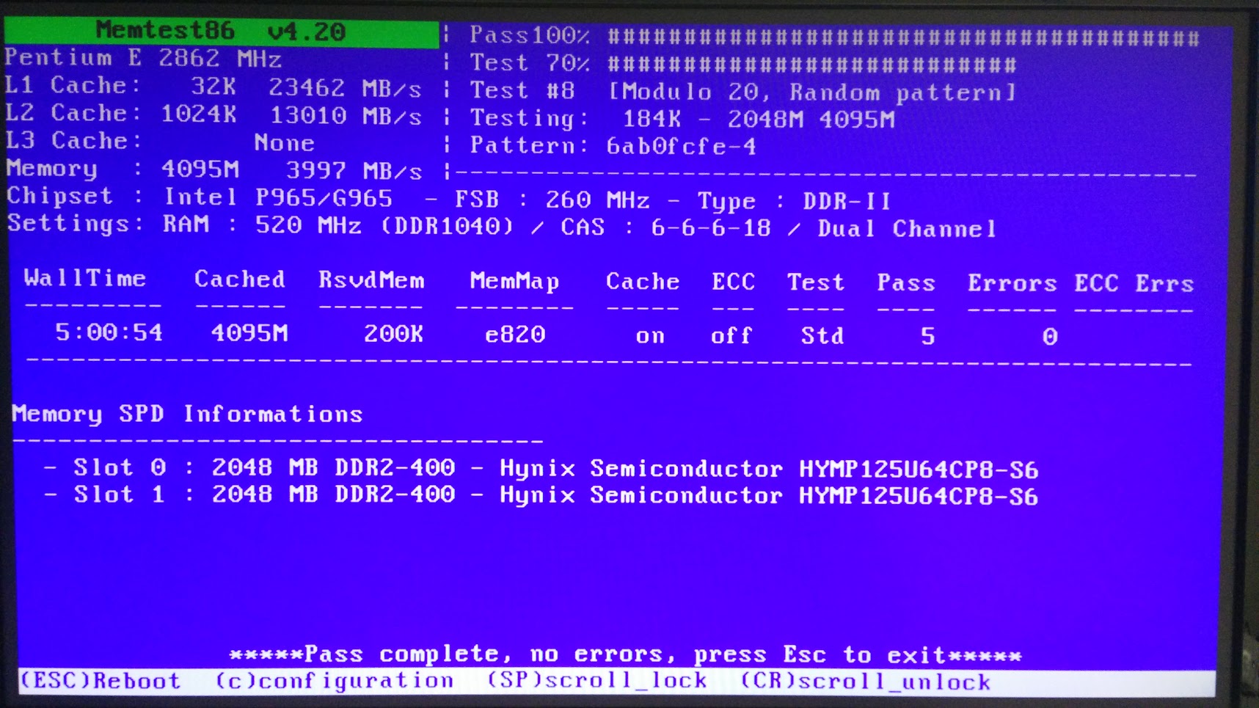
Task: Click the L1 Cache size 32K
Action: point(214,87)
